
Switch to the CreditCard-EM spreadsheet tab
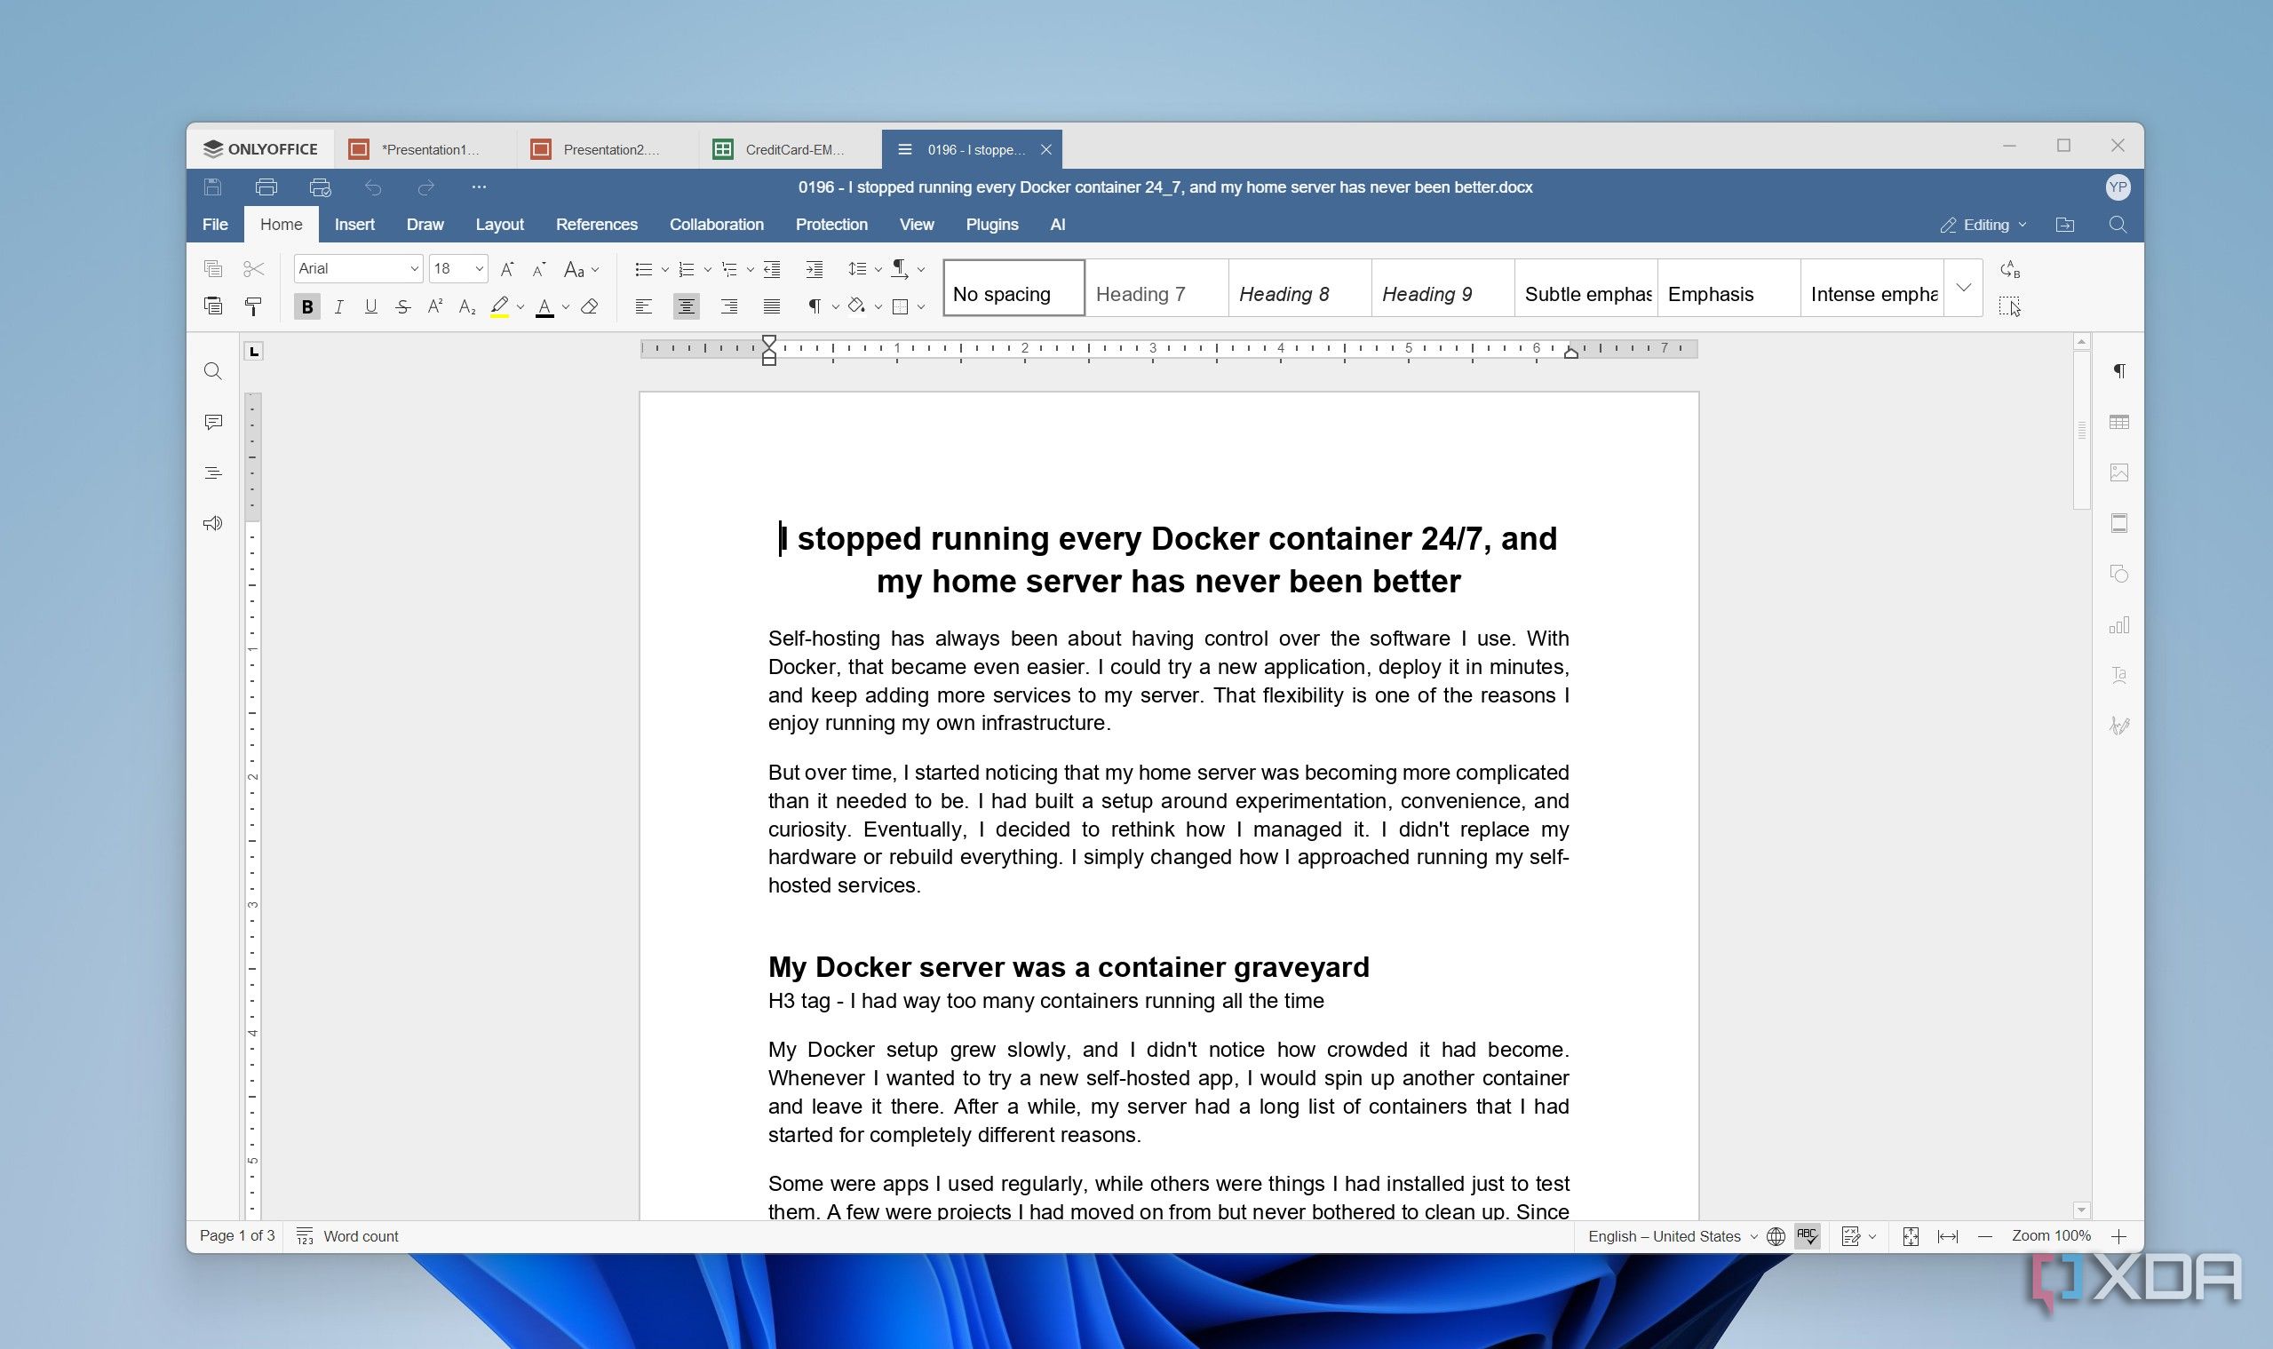pos(789,149)
